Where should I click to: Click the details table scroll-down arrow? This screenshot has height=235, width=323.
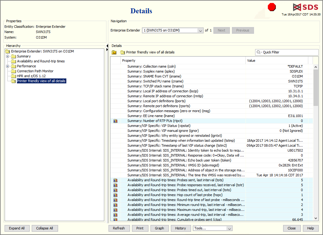tap(316, 218)
